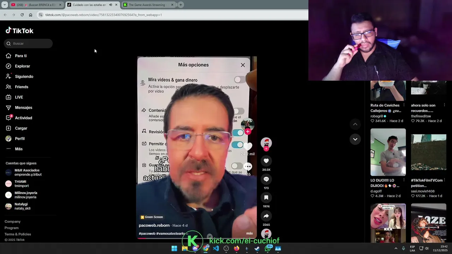The height and width of the screenshot is (254, 452).
Task: Open options menu for Ruta de Ceviches
Action: click(404, 105)
